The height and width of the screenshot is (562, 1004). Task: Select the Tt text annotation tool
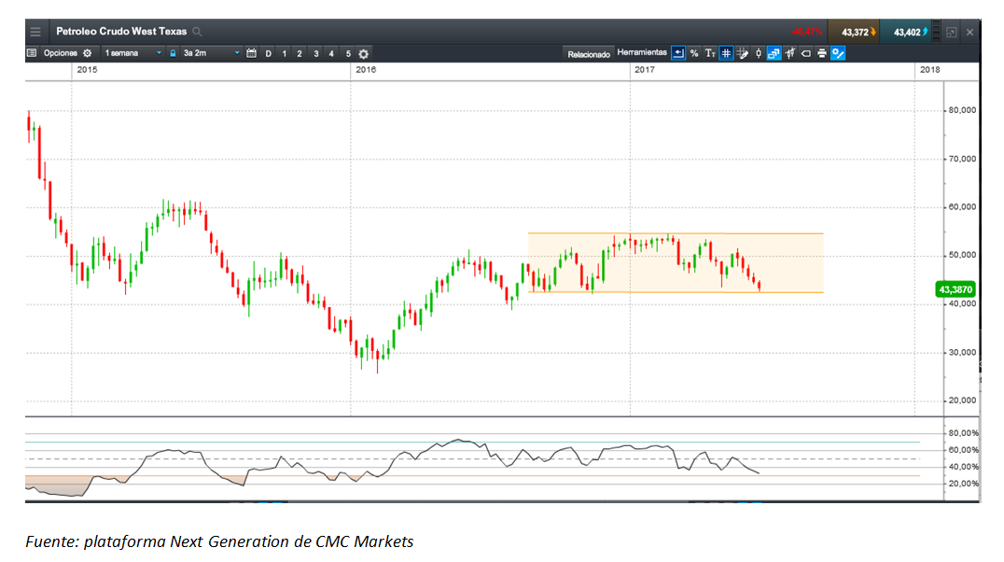710,53
